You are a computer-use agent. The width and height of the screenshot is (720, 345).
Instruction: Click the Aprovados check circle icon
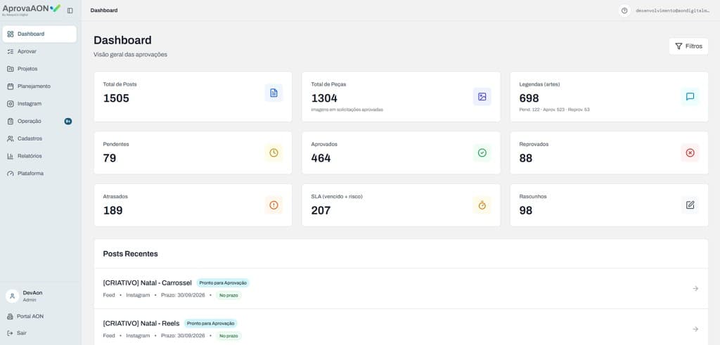pyautogui.click(x=482, y=152)
